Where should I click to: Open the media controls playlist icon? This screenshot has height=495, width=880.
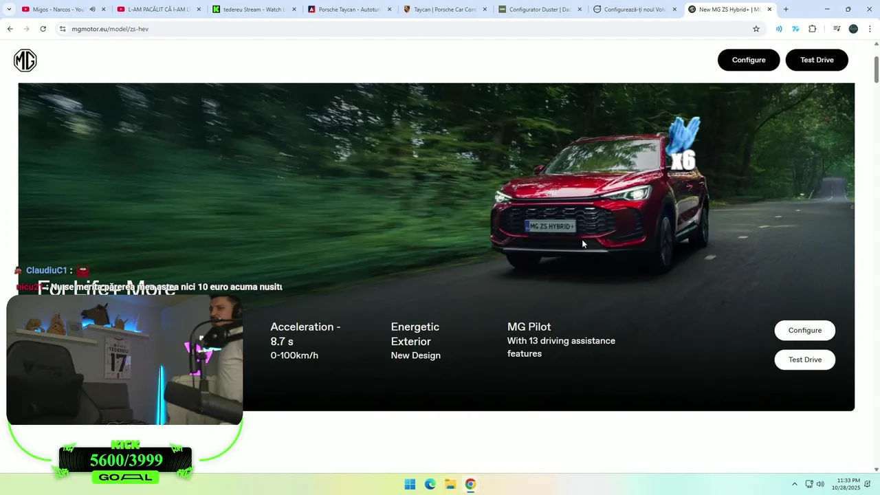coord(837,29)
